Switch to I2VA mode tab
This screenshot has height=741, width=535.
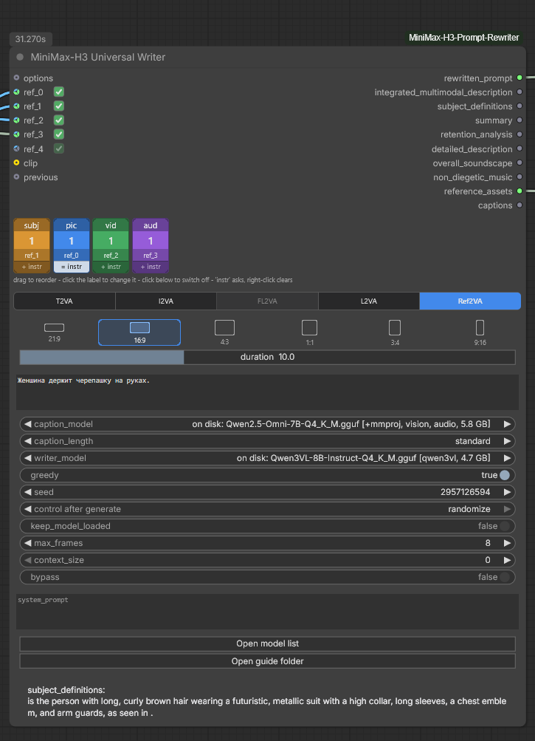[166, 301]
